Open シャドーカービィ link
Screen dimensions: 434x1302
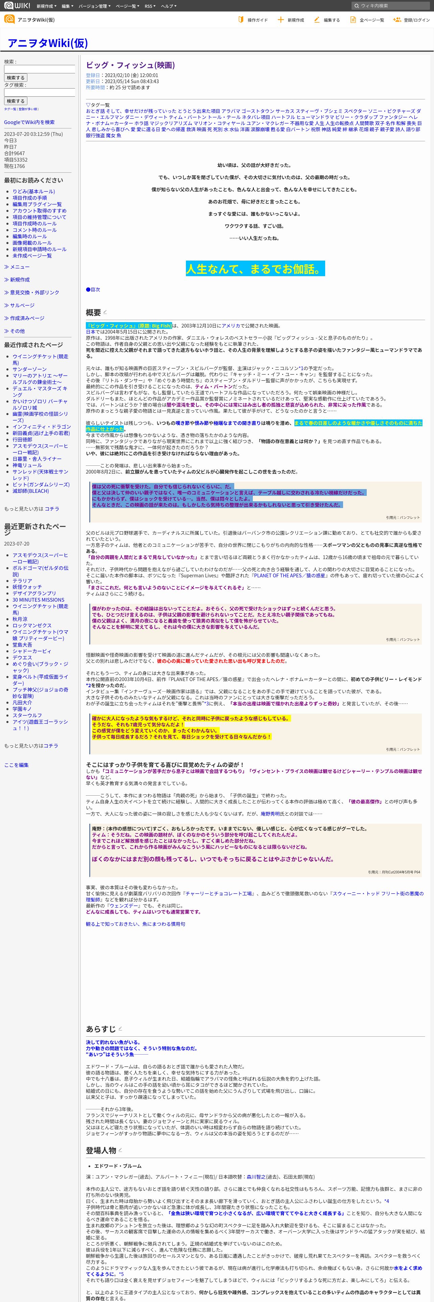tap(32, 651)
